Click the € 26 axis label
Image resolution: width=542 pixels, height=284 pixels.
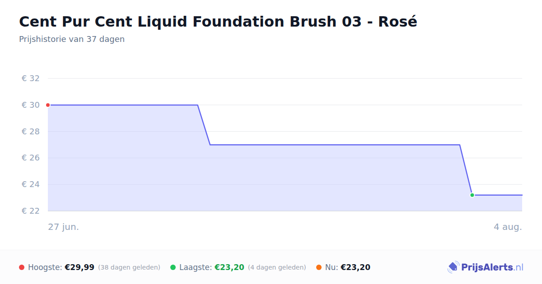coord(31,158)
